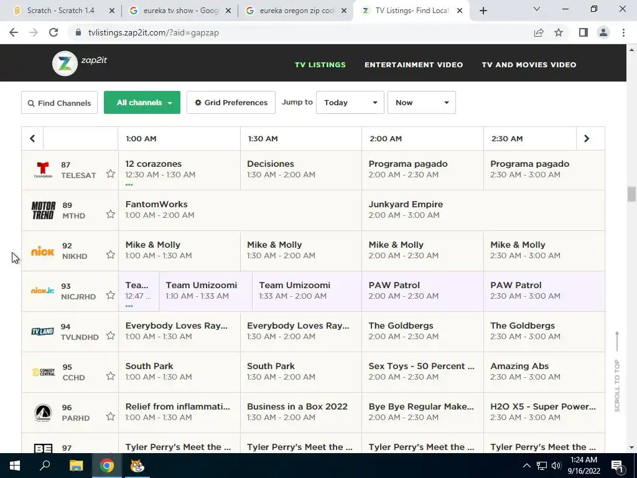Bookmark this page with the star icon
This screenshot has height=478, width=637.
pos(559,32)
